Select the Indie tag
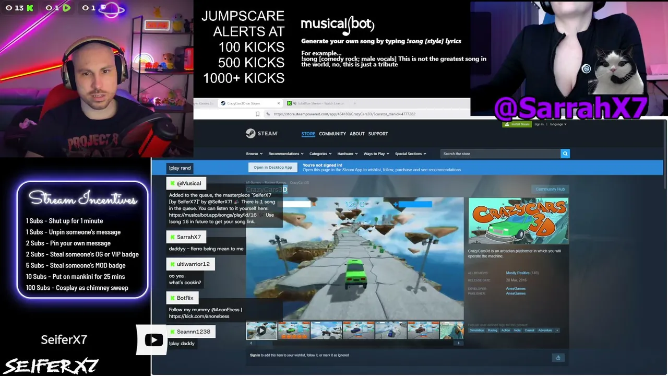This screenshot has height=376, width=668. [x=517, y=330]
